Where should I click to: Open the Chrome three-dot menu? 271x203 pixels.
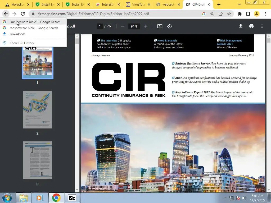265,14
